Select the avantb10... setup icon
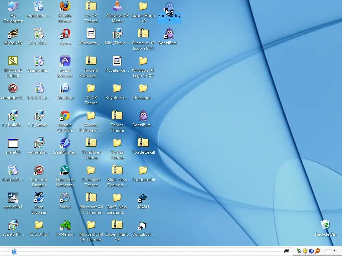 13,225
